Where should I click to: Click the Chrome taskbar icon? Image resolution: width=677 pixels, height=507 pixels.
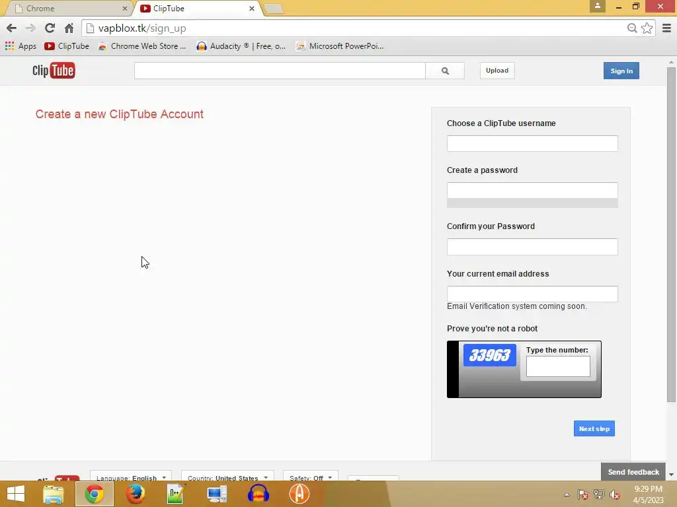point(94,494)
